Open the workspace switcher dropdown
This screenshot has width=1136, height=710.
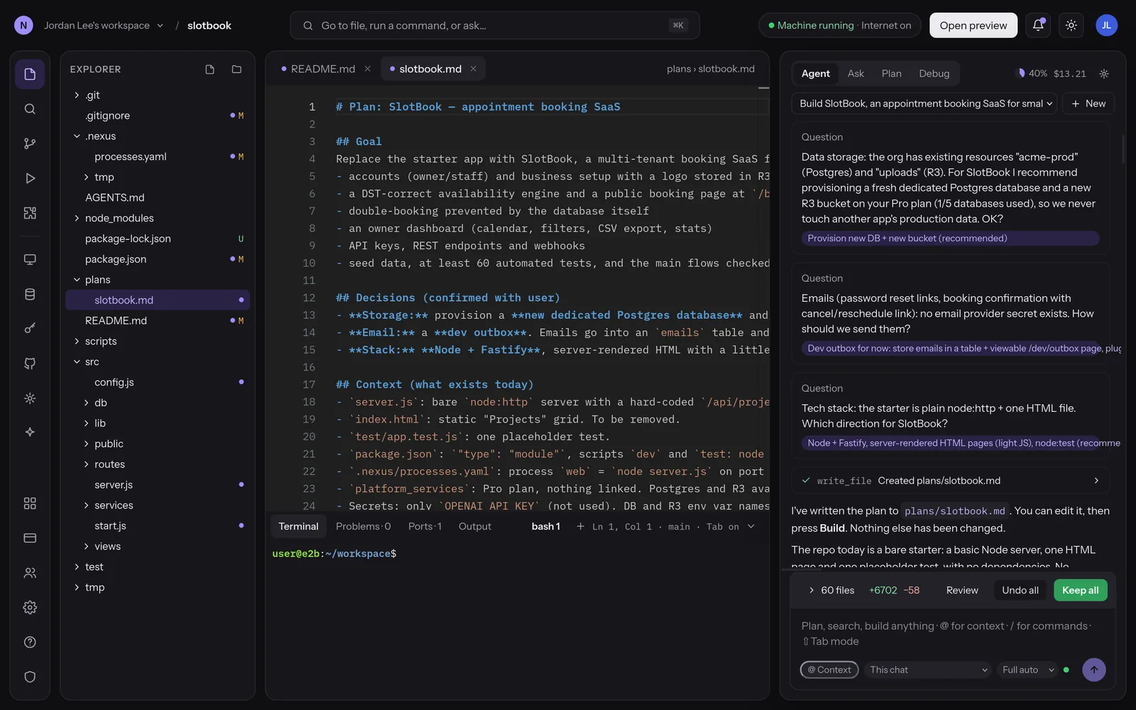104,26
